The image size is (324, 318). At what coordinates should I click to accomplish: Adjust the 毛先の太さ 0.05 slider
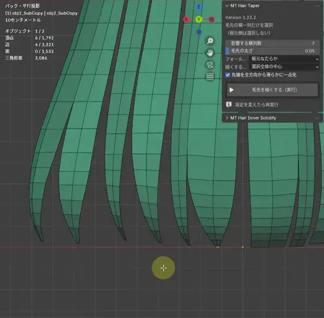[x=273, y=51]
